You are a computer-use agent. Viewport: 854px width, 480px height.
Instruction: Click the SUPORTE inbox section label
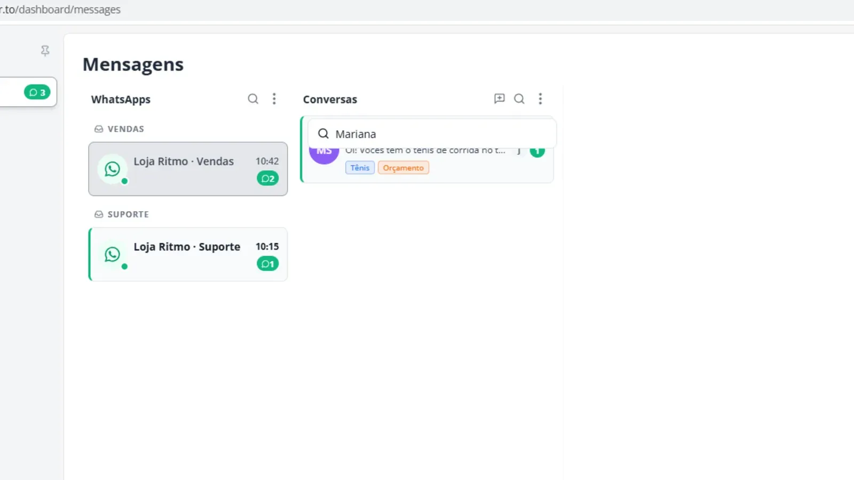click(122, 214)
